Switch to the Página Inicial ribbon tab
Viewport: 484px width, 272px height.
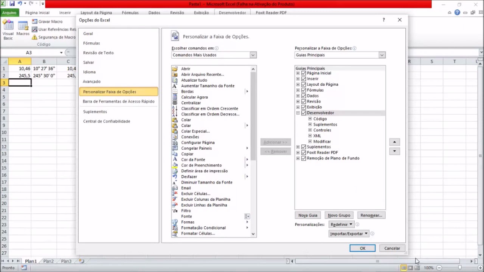pyautogui.click(x=37, y=12)
